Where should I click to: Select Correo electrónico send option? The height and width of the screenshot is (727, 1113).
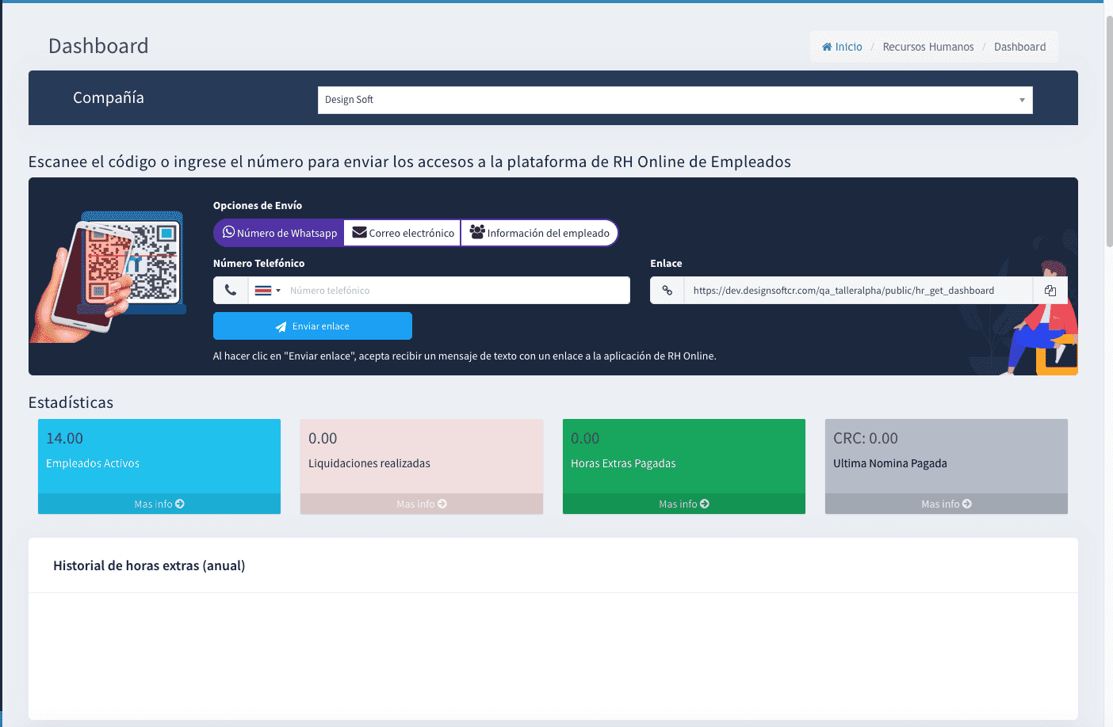coord(403,233)
